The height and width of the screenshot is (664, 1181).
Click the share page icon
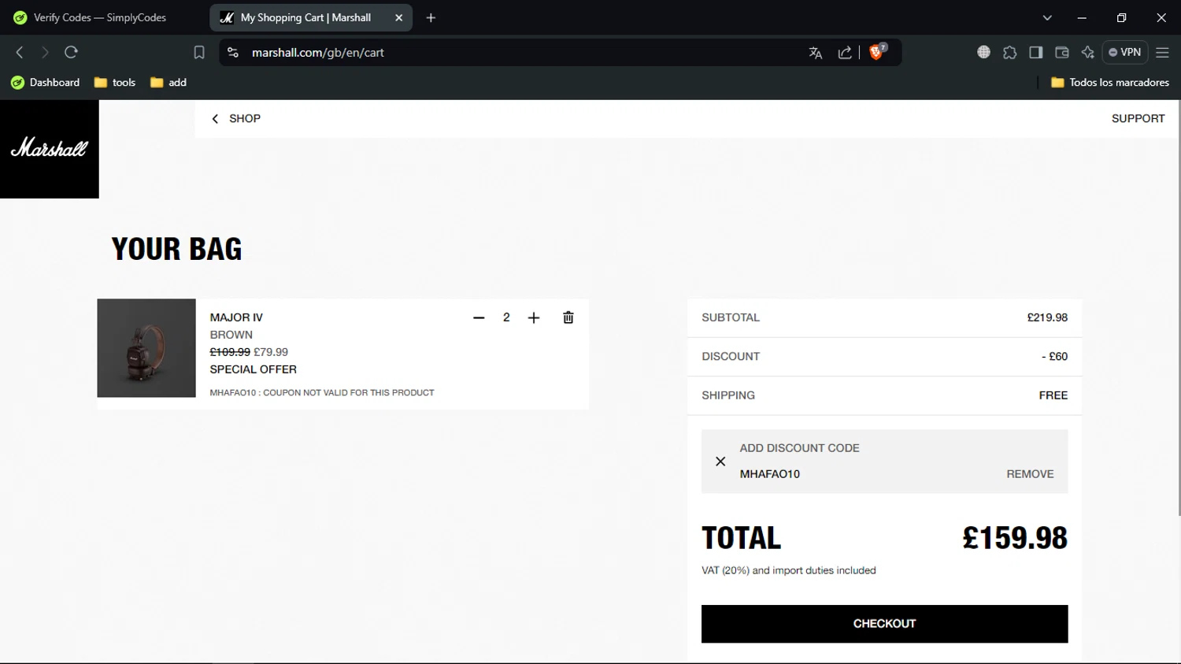tap(845, 53)
